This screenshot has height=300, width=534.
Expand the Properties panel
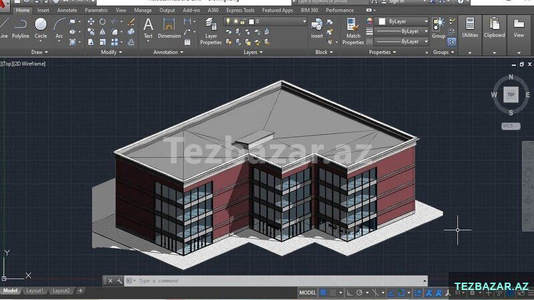point(382,53)
